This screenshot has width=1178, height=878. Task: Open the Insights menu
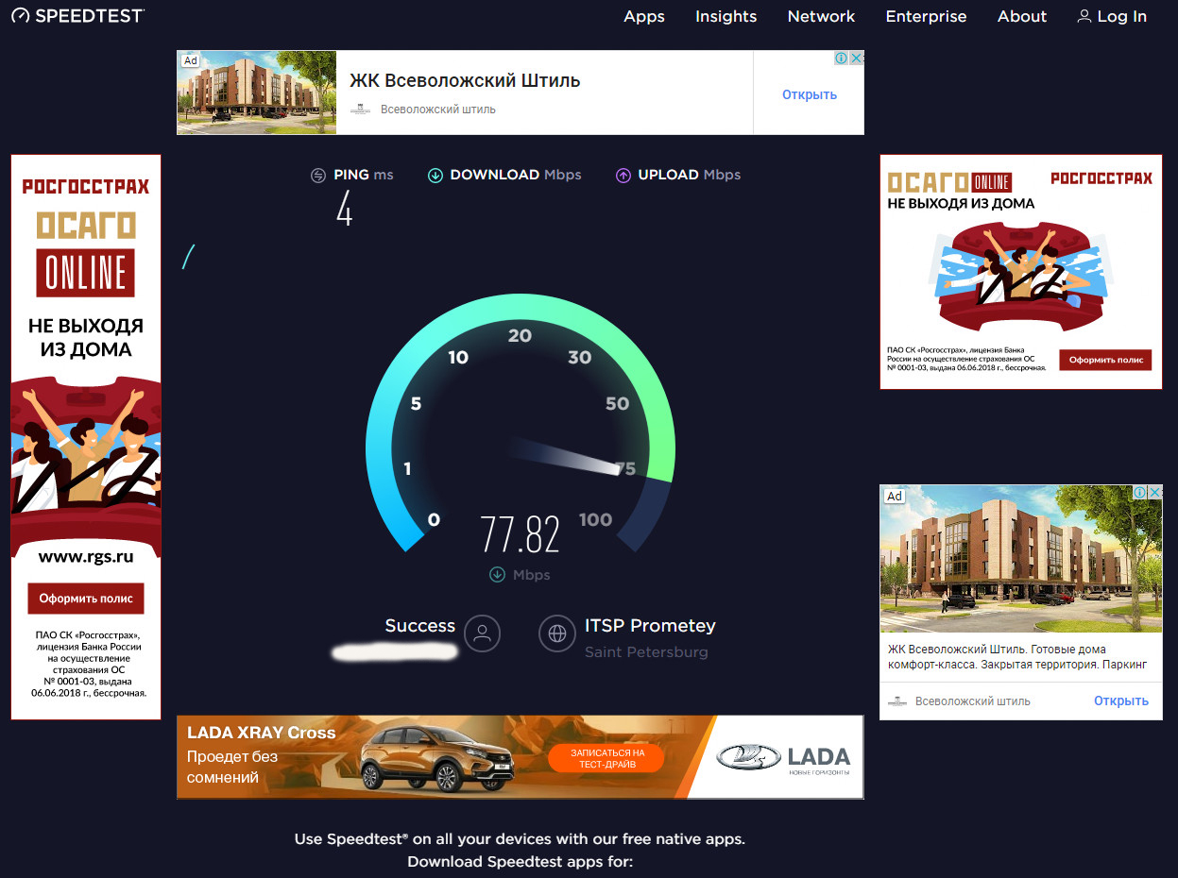(726, 16)
